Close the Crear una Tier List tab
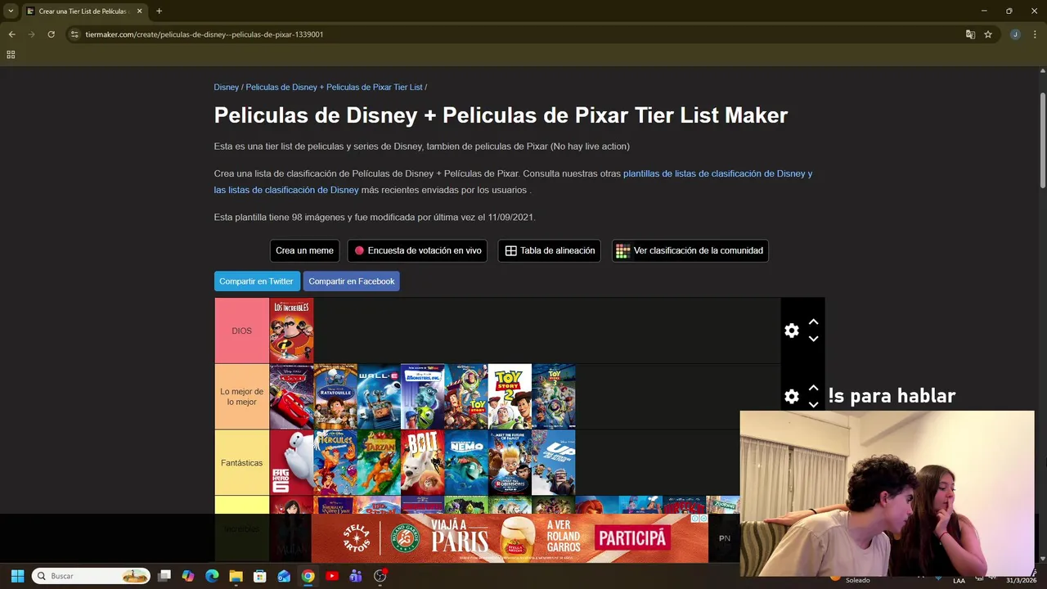Image resolution: width=1047 pixels, height=589 pixels. pos(139,11)
